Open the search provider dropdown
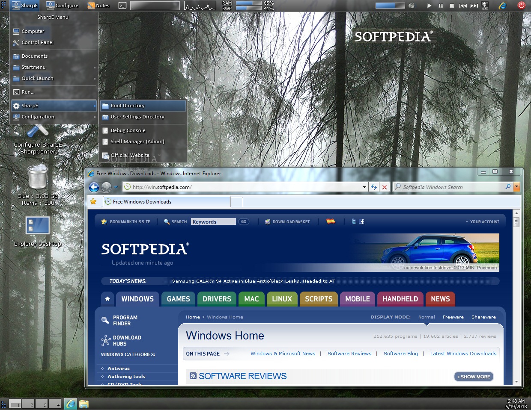Screen dimensions: 531x410 (516, 187)
